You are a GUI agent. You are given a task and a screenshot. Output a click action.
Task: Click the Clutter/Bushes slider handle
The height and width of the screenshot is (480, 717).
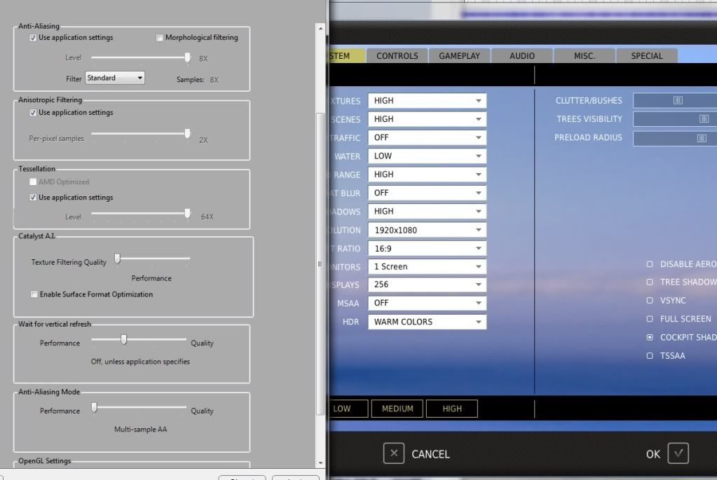click(x=678, y=101)
